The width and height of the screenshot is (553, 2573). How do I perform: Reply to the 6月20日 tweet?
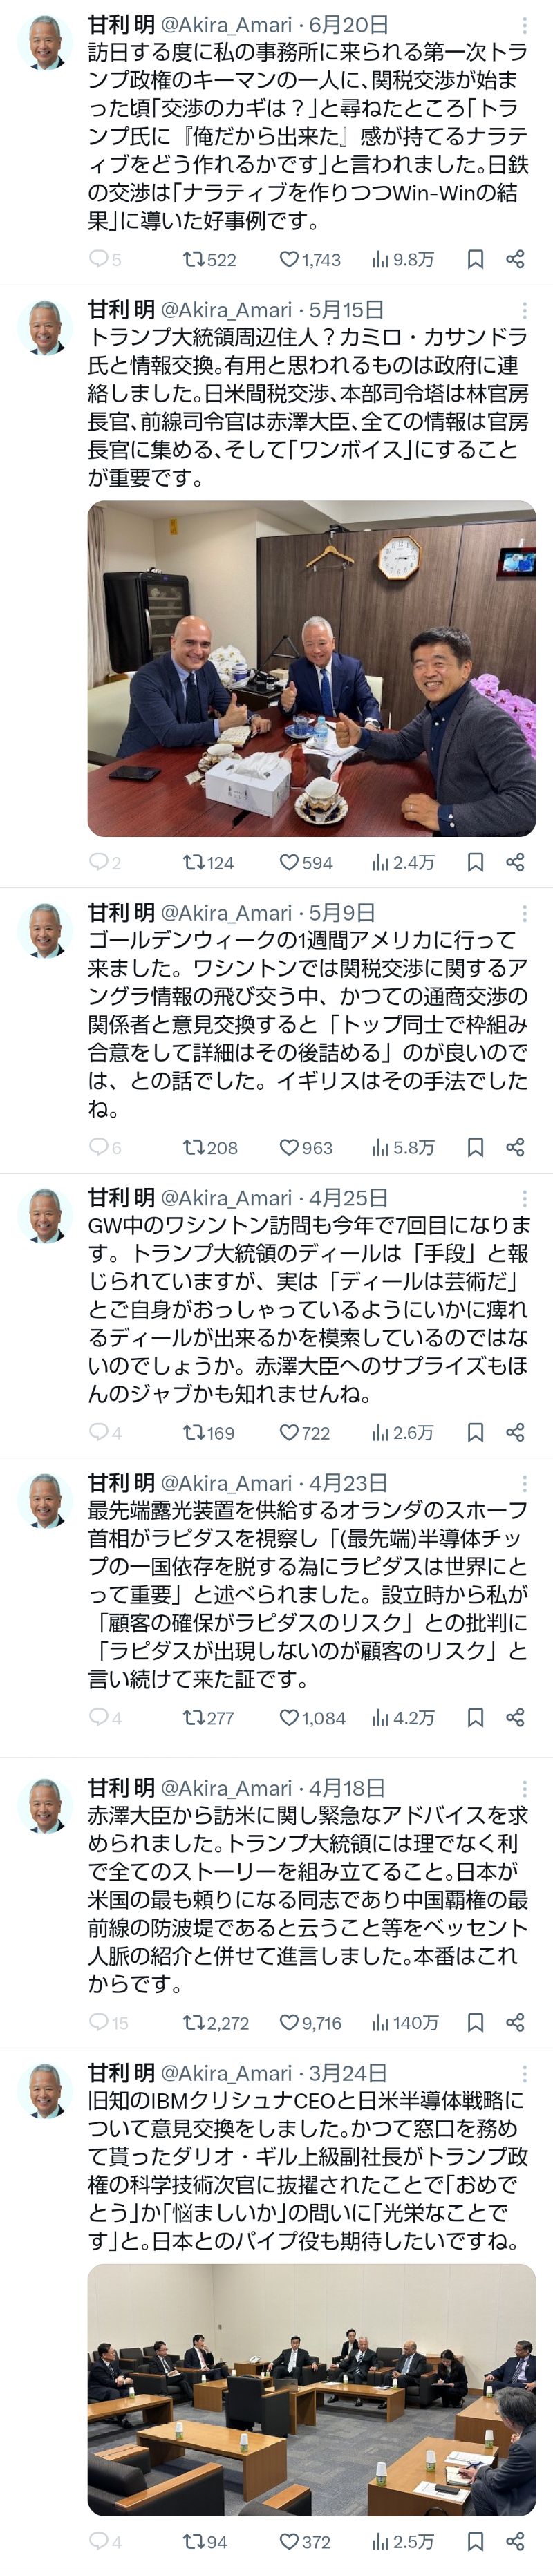point(105,260)
